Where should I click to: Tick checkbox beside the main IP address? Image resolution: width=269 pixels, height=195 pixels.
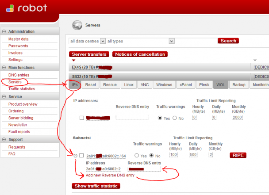(82, 118)
